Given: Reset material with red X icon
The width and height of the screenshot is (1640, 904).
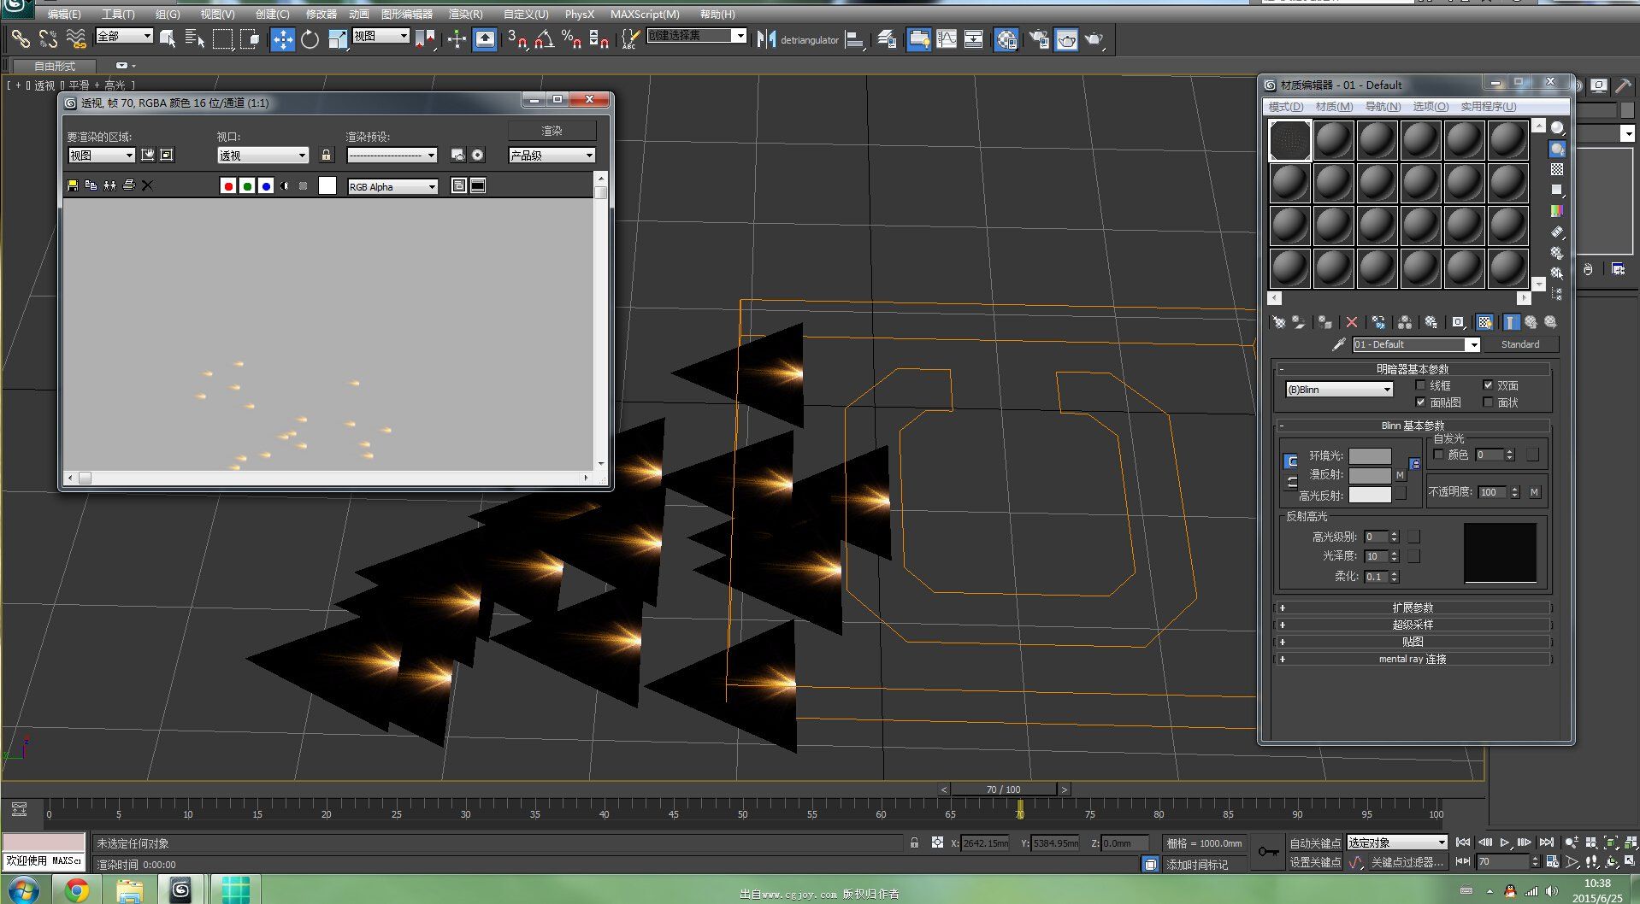Looking at the screenshot, I should (1352, 322).
